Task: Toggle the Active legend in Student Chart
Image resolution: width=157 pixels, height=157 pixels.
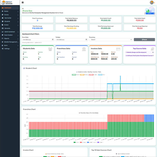Action: [75, 74]
